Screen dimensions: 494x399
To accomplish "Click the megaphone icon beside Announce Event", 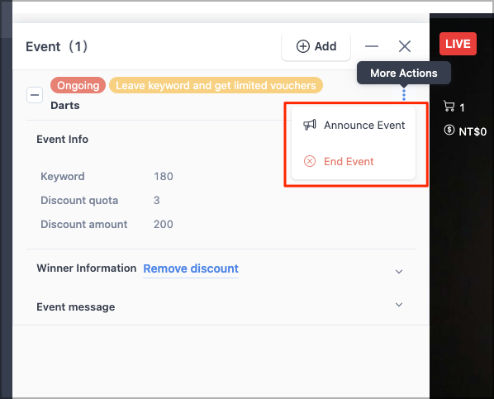I will pyautogui.click(x=310, y=125).
